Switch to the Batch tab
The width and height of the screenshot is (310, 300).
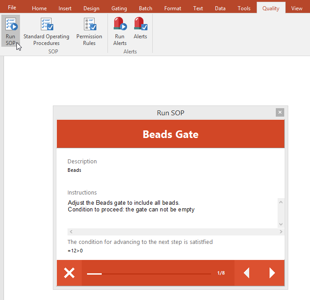(x=145, y=8)
